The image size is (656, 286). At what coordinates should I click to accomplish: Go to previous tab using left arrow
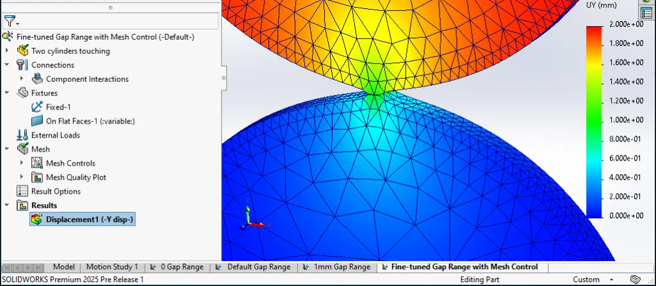[x=17, y=267]
